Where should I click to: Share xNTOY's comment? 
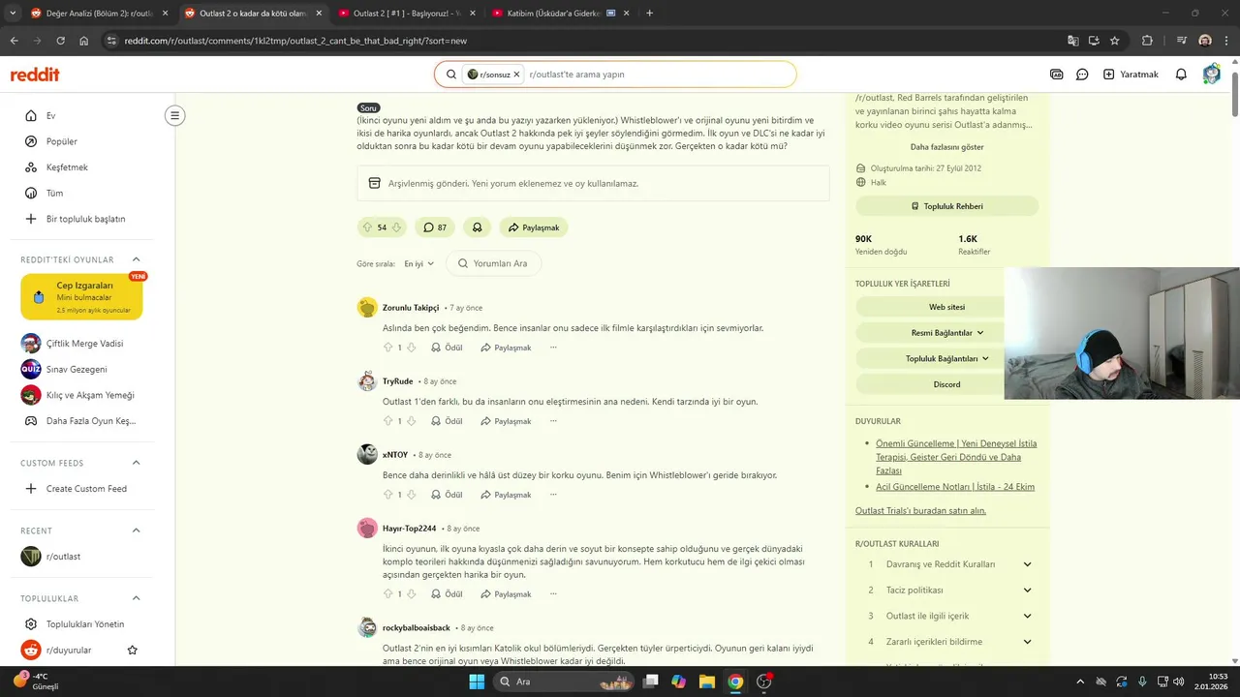pos(505,495)
